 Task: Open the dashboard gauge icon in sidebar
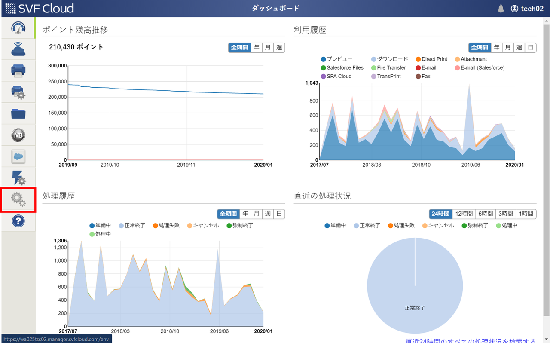18,28
